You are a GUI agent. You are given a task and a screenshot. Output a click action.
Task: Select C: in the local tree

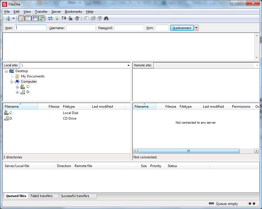tap(28, 86)
